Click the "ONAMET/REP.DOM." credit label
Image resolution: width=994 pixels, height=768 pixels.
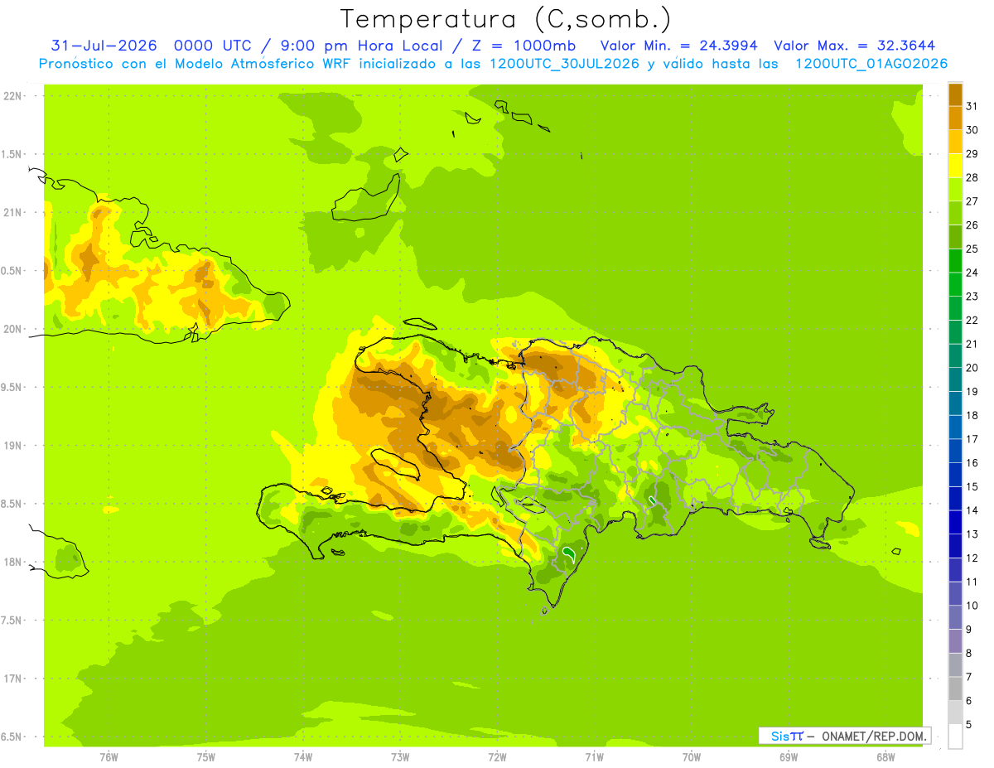coord(875,736)
